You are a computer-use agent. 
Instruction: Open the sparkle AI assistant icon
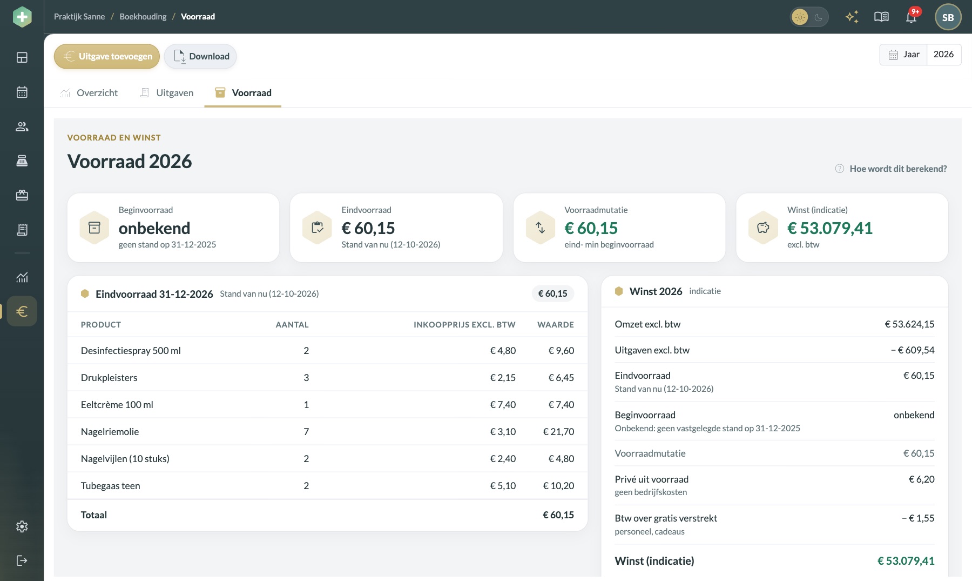[x=852, y=17]
